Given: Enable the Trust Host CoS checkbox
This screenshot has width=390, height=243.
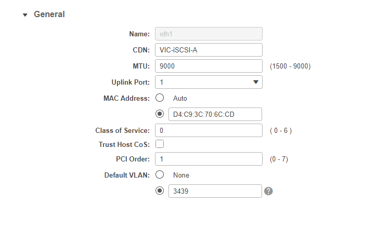Looking at the screenshot, I should pos(160,144).
